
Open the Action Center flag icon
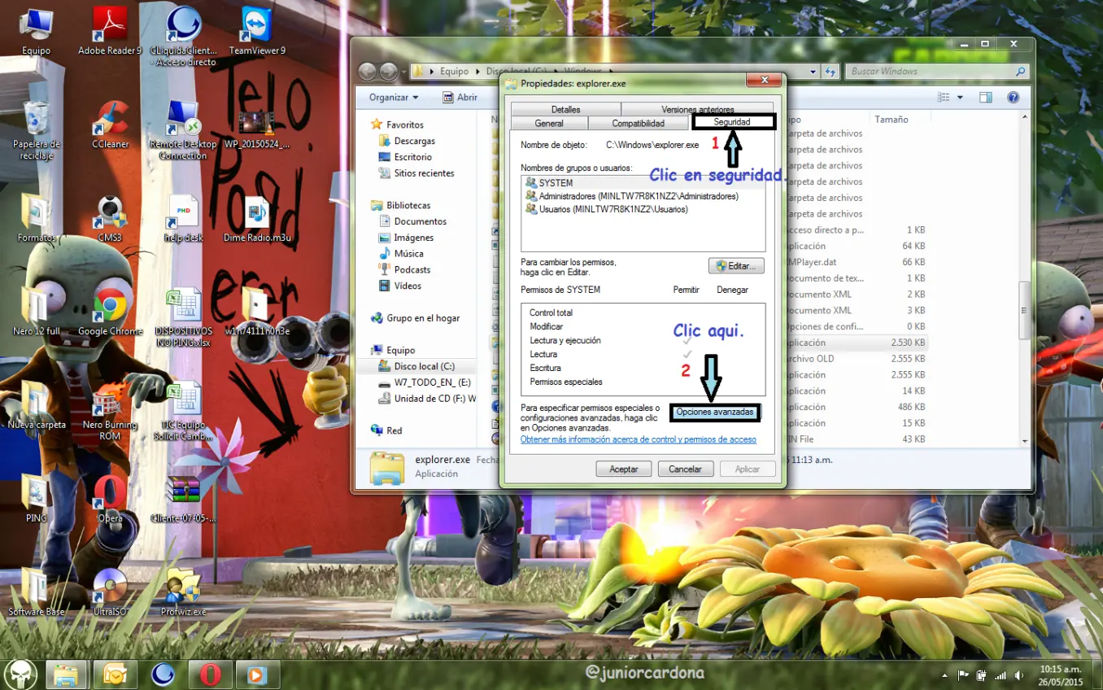pos(964,675)
